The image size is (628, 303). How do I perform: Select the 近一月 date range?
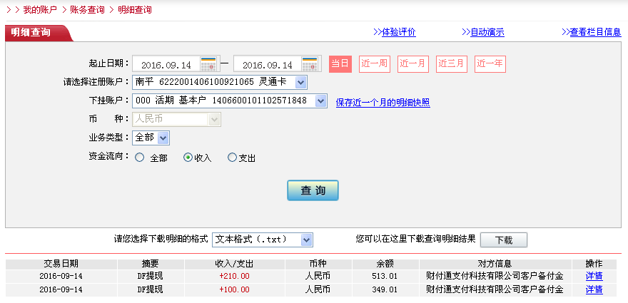coord(413,64)
